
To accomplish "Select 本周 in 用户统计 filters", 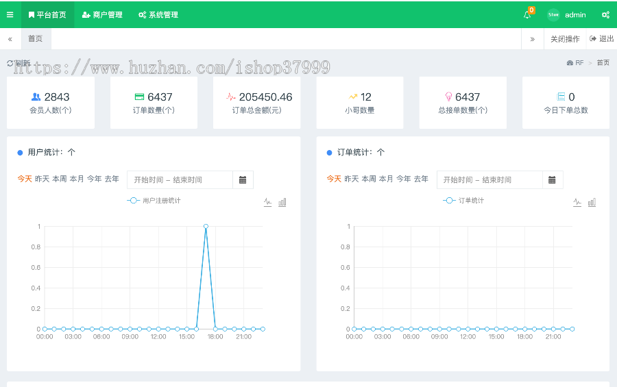I will (x=60, y=179).
